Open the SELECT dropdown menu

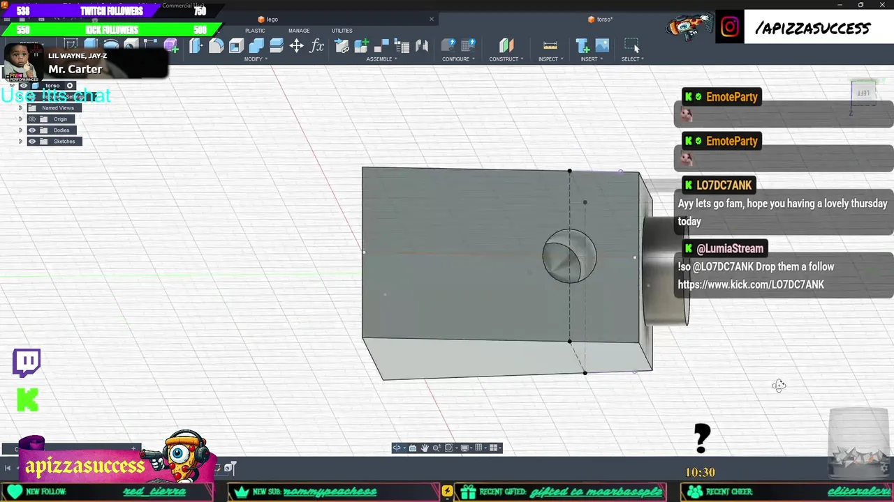[x=632, y=59]
